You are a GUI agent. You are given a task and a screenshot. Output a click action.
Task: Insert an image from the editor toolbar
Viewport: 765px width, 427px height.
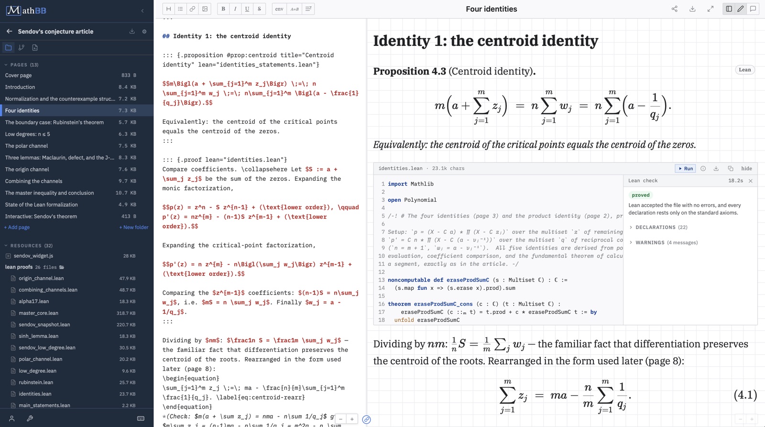[205, 9]
